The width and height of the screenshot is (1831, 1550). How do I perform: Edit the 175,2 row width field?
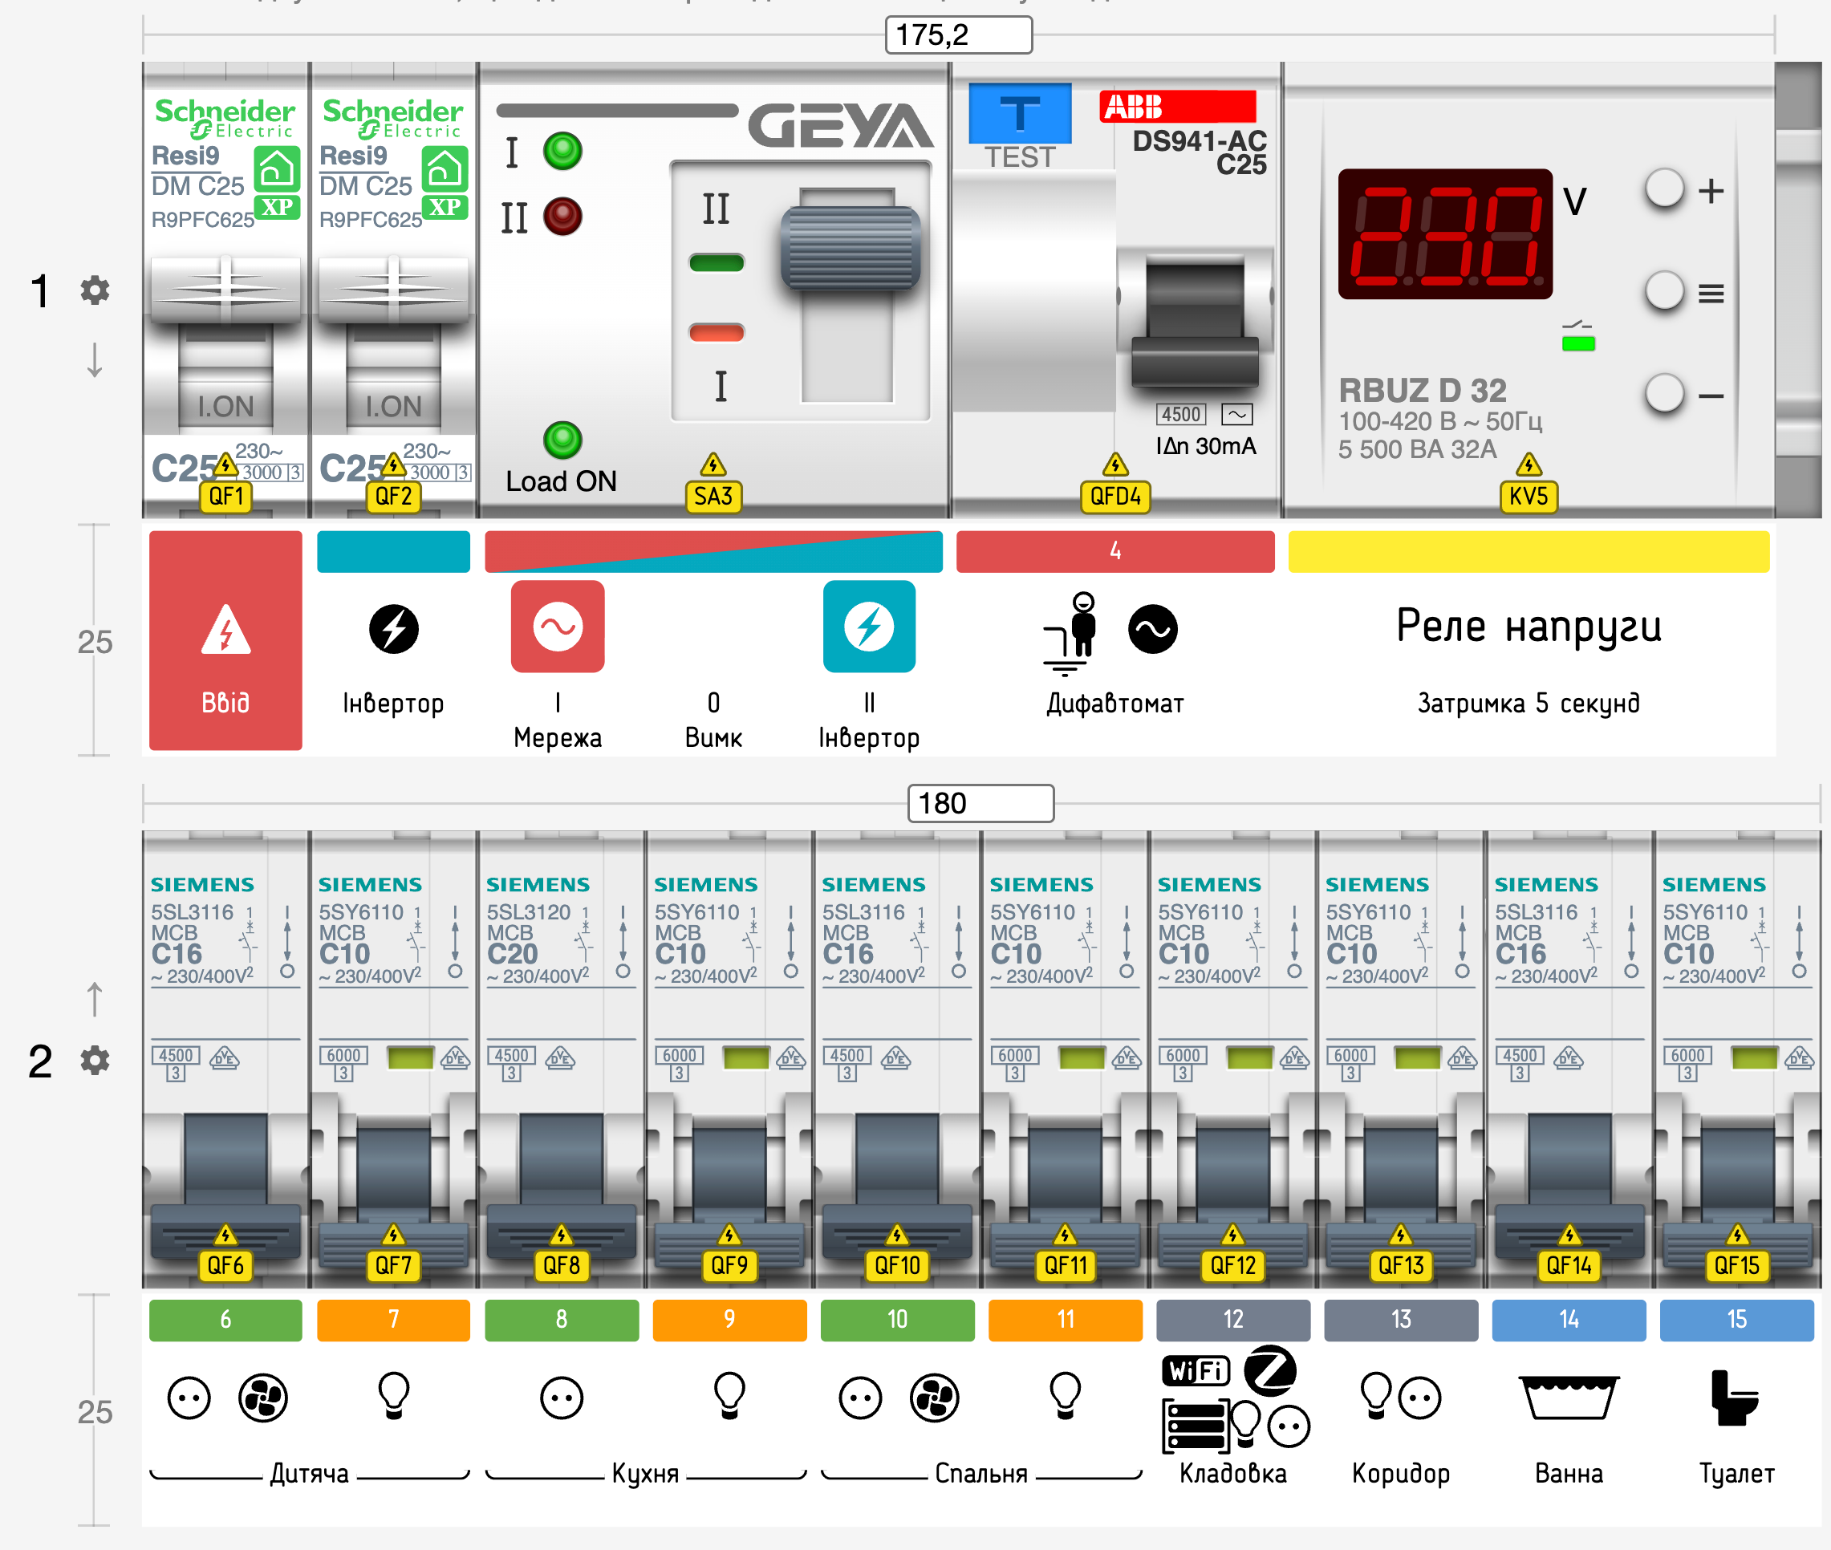tap(958, 35)
